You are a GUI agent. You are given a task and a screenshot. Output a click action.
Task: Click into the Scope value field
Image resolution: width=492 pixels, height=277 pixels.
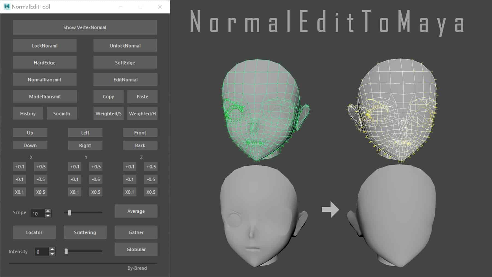(x=37, y=214)
